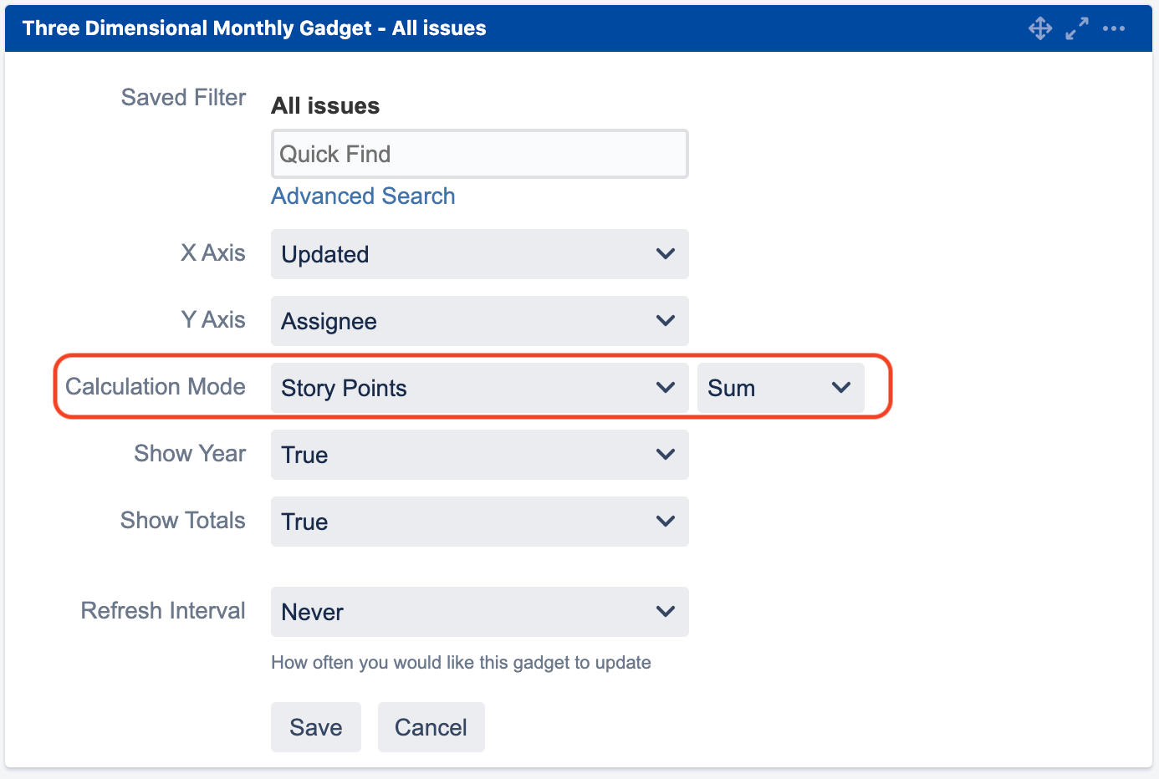Viewport: 1159px width, 779px height.
Task: Open the Y Axis dropdown showing Assignee
Action: click(x=479, y=321)
